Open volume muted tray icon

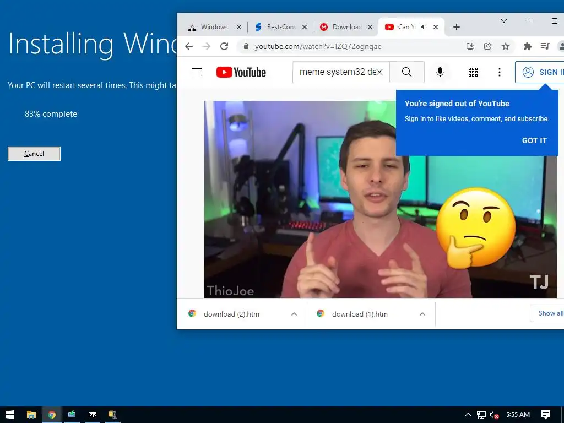(494, 415)
